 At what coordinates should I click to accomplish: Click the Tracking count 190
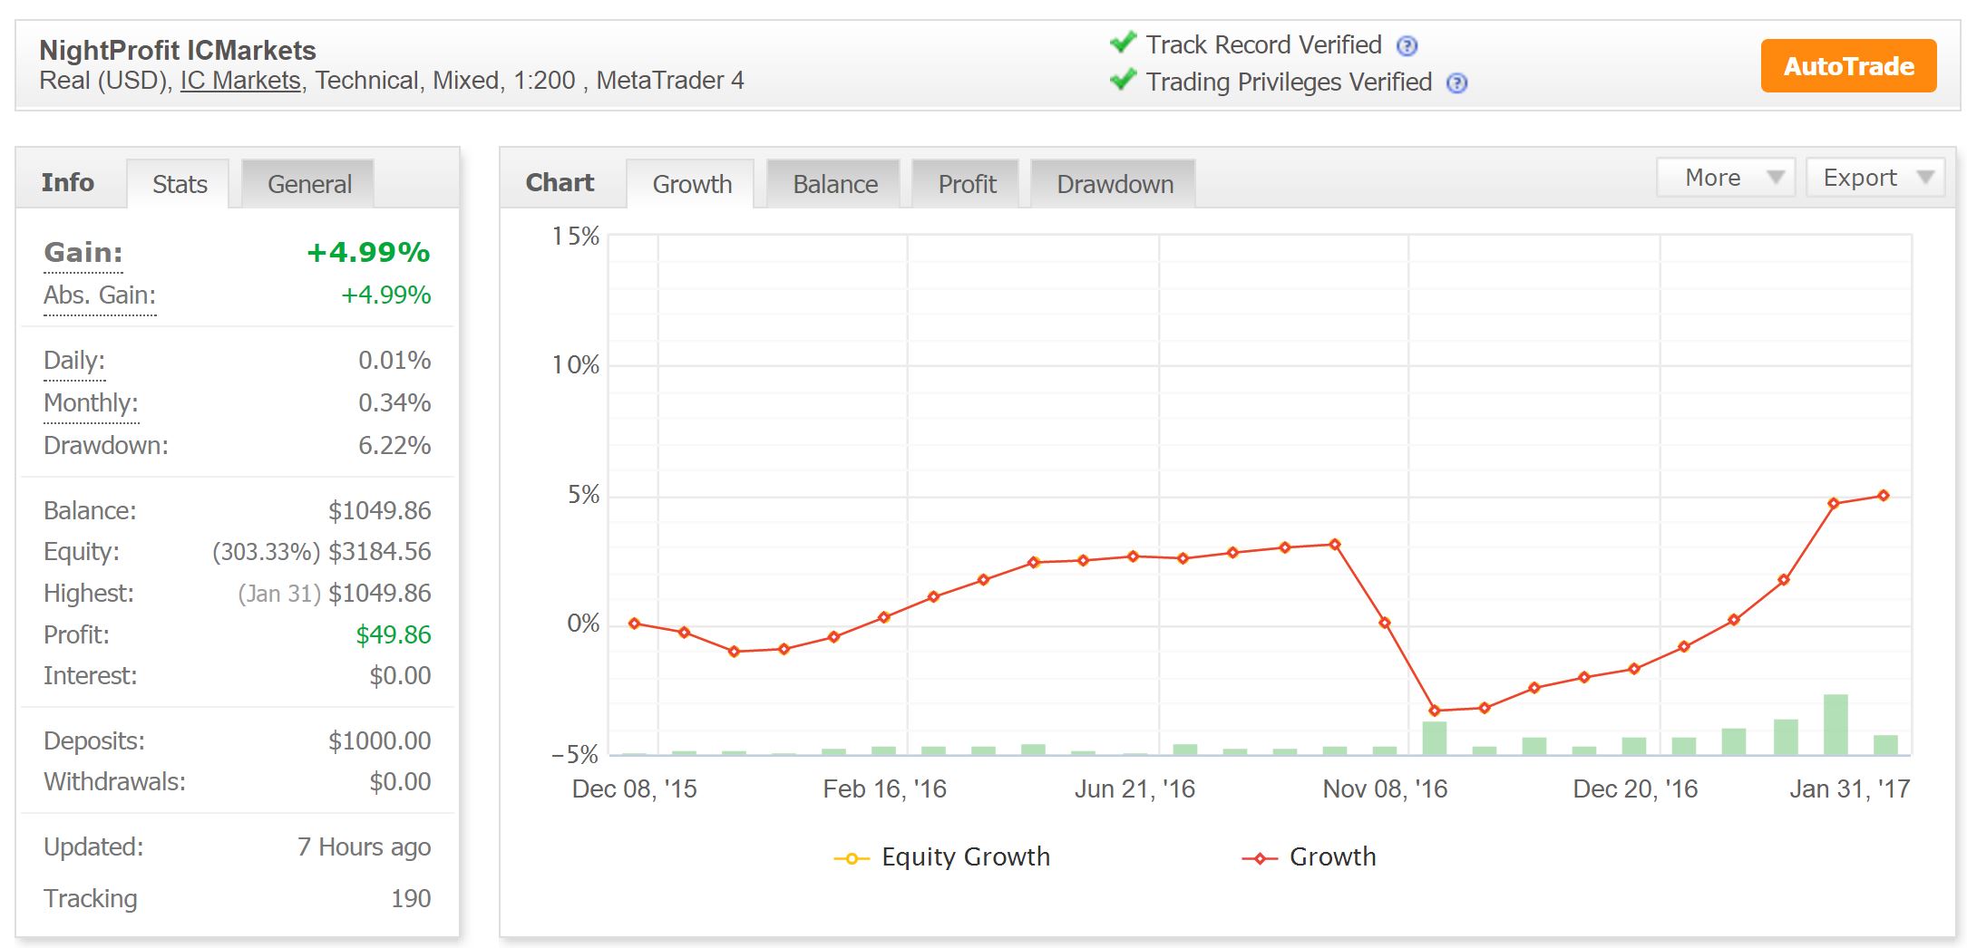[411, 899]
